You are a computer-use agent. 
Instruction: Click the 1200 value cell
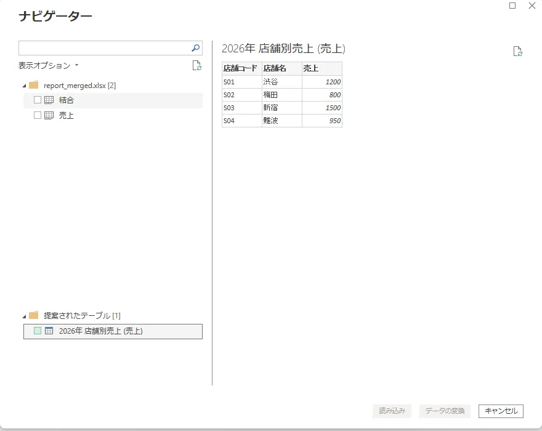pos(322,82)
